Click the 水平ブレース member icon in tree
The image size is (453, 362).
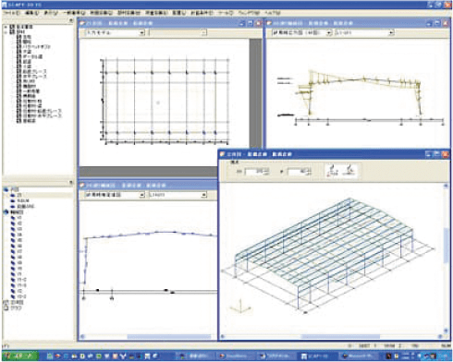[x=18, y=76]
